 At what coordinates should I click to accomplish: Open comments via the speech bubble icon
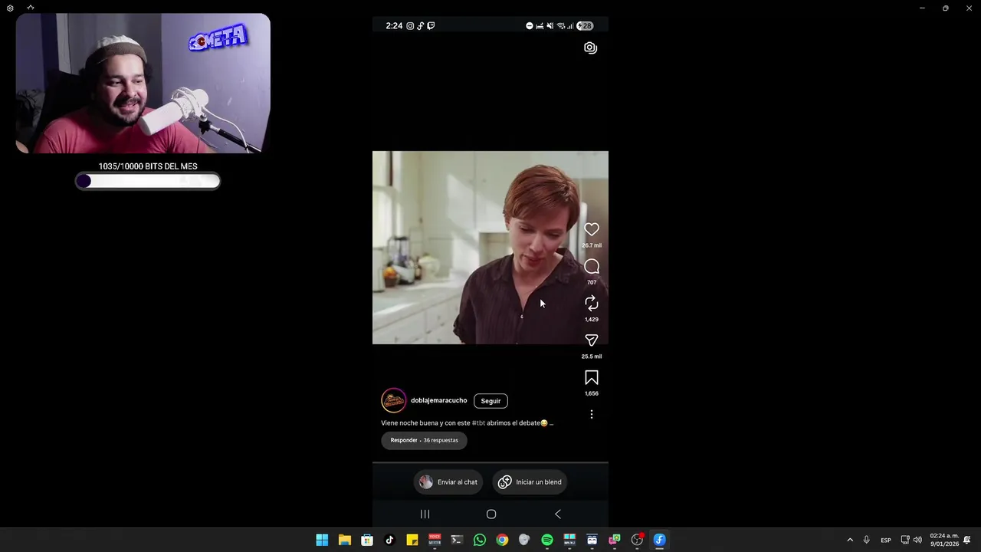592,267
